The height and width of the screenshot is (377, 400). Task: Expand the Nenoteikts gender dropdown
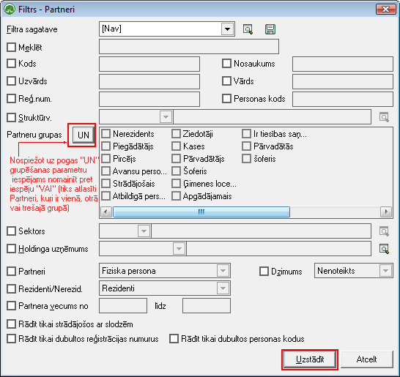tap(385, 271)
